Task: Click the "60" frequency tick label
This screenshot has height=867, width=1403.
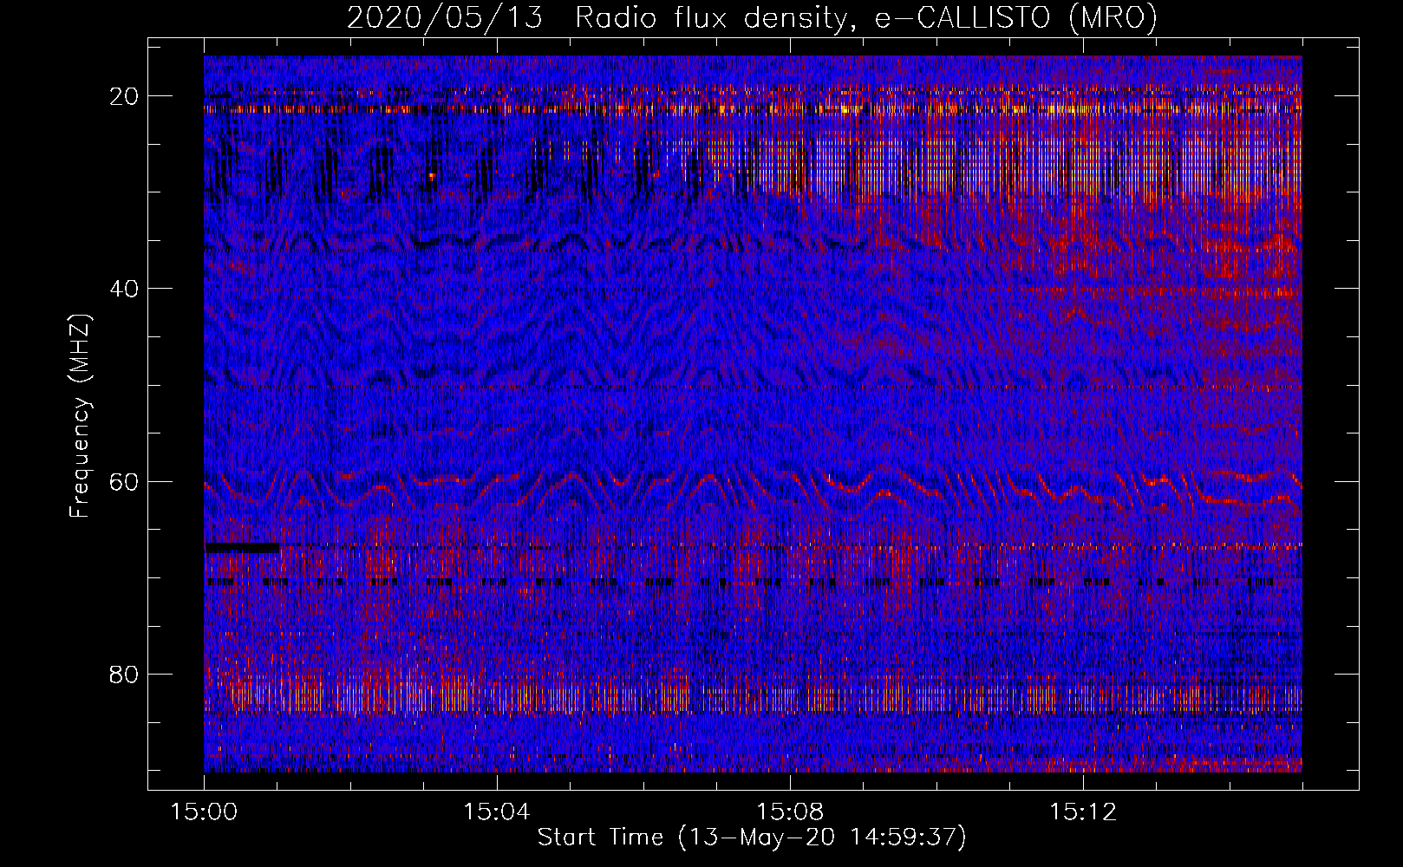Action: coord(125,481)
